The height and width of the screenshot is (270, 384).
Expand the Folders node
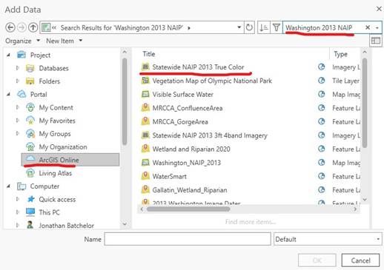click(x=17, y=81)
